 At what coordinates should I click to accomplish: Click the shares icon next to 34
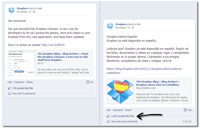[88, 82]
